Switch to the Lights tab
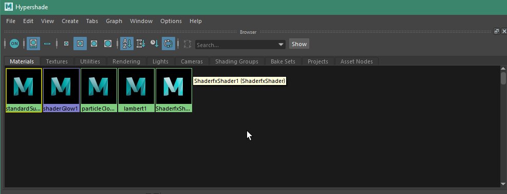The height and width of the screenshot is (194, 507). click(160, 61)
